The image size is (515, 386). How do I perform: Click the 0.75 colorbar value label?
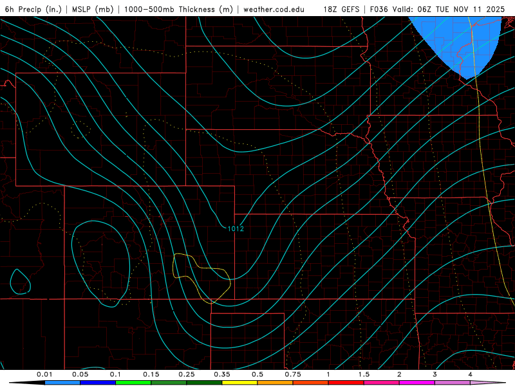click(x=293, y=374)
